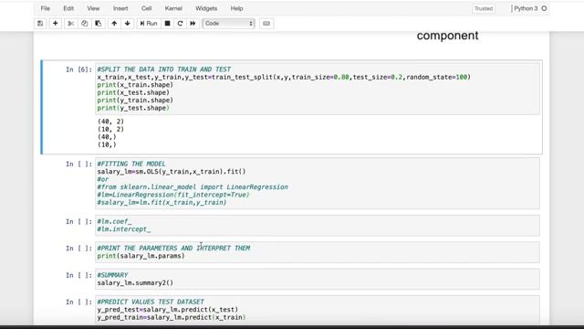The image size is (584, 329).
Task: Click the #PREDICT VALUES TEST DATASET comment
Action: (x=151, y=302)
